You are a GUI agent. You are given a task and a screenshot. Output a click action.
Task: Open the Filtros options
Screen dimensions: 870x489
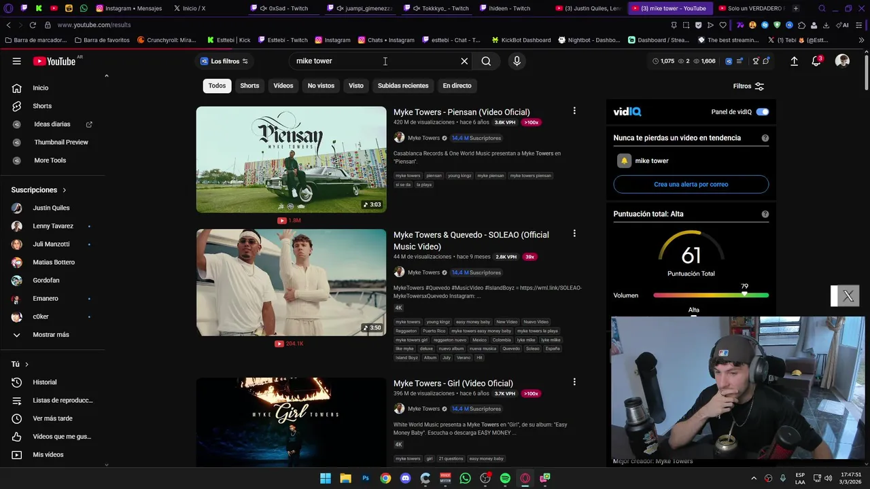point(748,86)
